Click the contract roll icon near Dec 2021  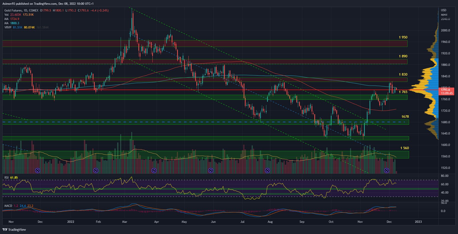(x=37, y=171)
